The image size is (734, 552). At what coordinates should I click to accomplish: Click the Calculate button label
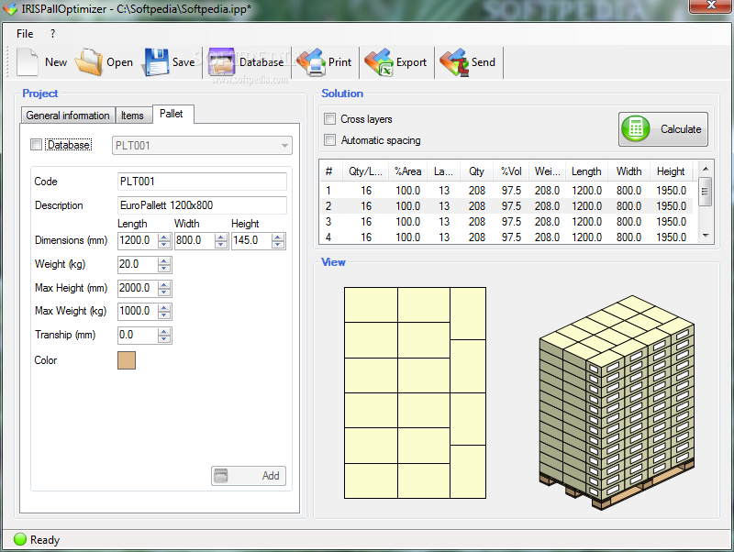[681, 129]
